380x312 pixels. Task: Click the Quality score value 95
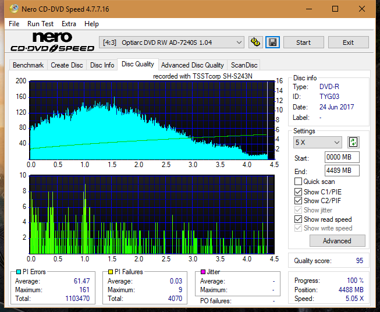click(360, 261)
